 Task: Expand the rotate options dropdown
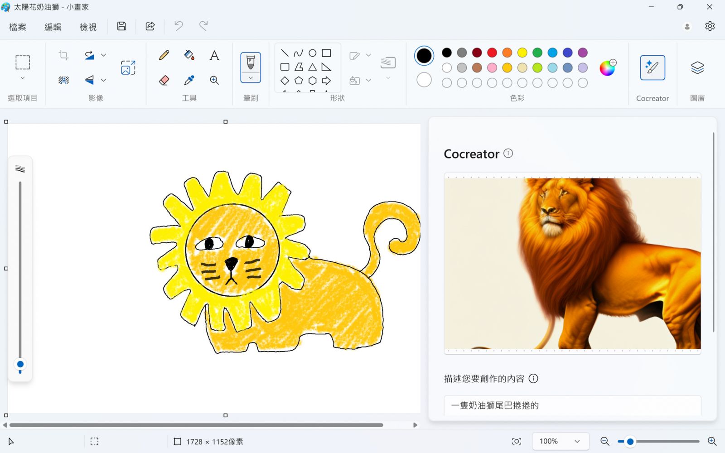103,55
